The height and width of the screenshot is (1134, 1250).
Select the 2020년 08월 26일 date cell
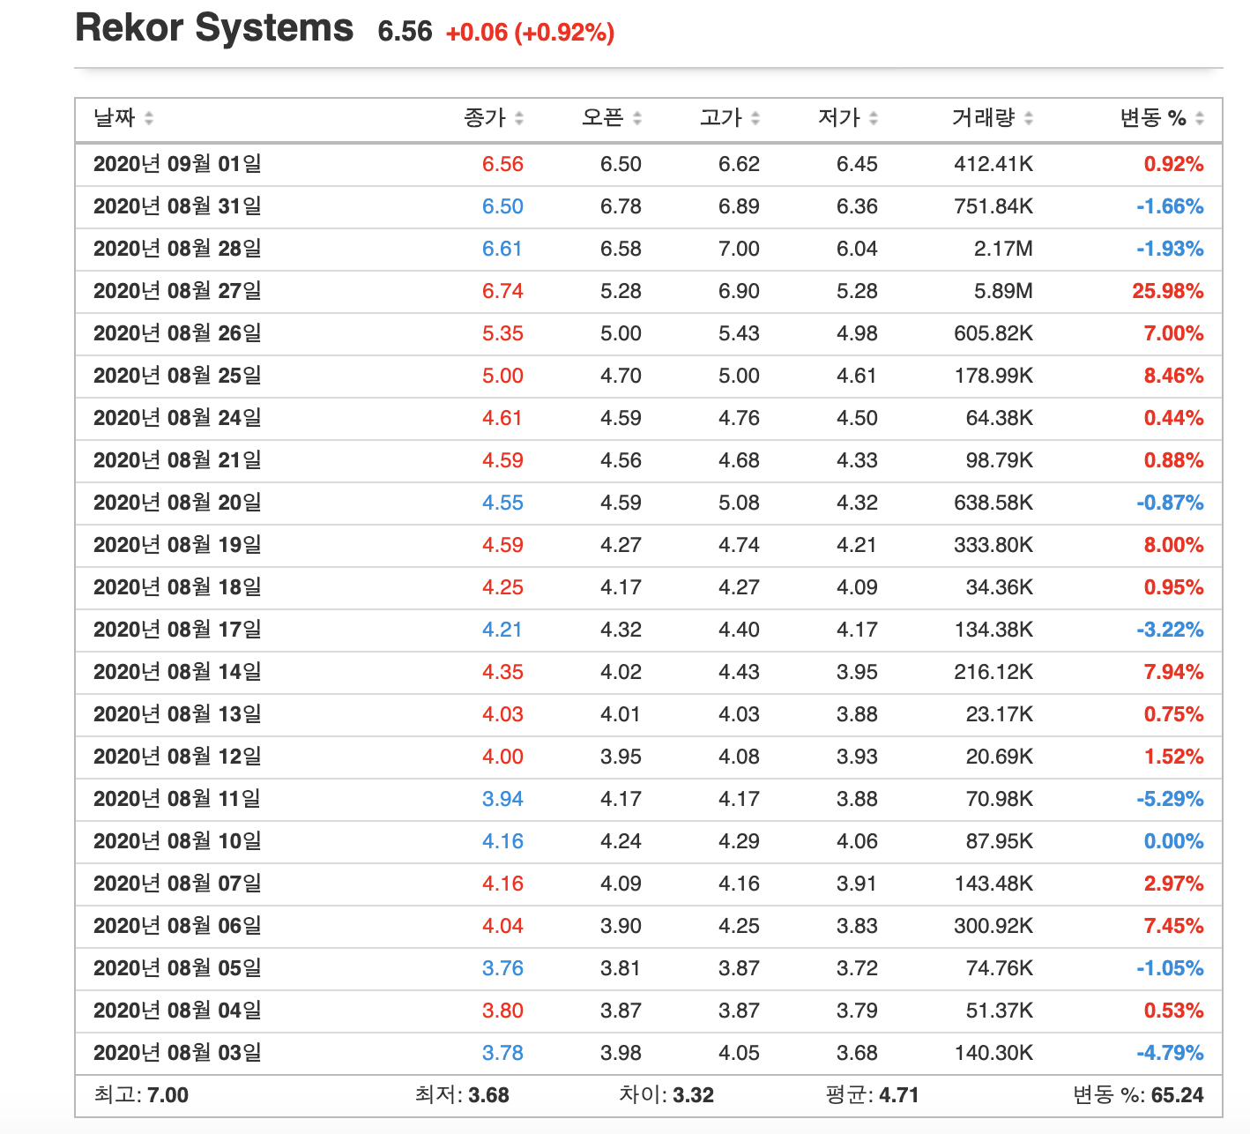click(177, 333)
